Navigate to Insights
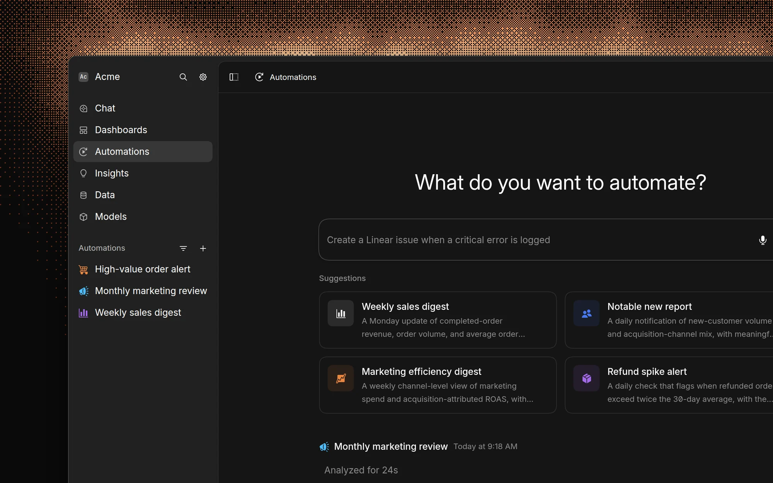 point(143,173)
